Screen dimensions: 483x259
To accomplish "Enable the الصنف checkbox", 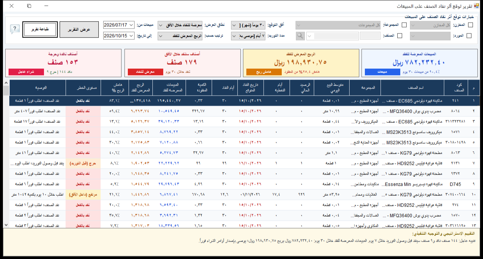I will (400, 36).
